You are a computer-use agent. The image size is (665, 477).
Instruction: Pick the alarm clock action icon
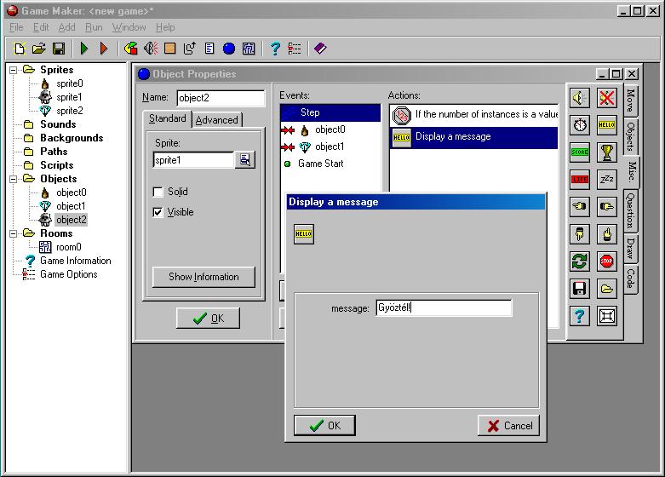(580, 125)
